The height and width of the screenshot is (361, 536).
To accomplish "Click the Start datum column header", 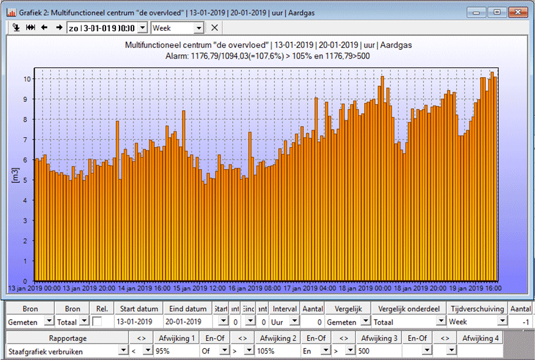I will click(139, 309).
